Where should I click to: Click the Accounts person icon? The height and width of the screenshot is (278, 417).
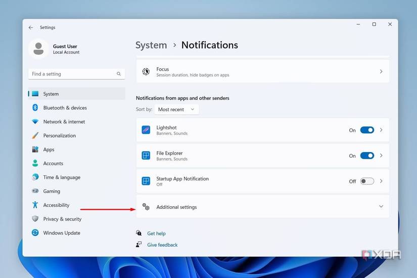35,163
